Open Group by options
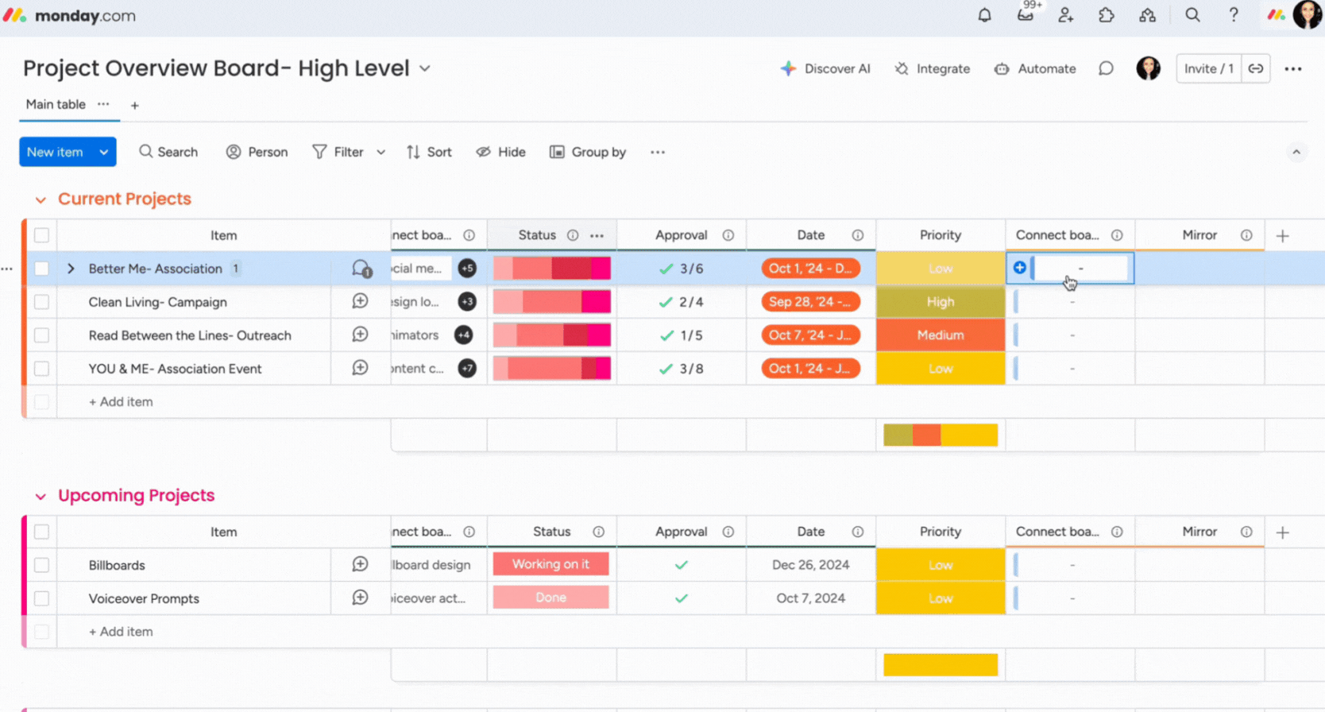Image resolution: width=1325 pixels, height=712 pixels. click(588, 152)
